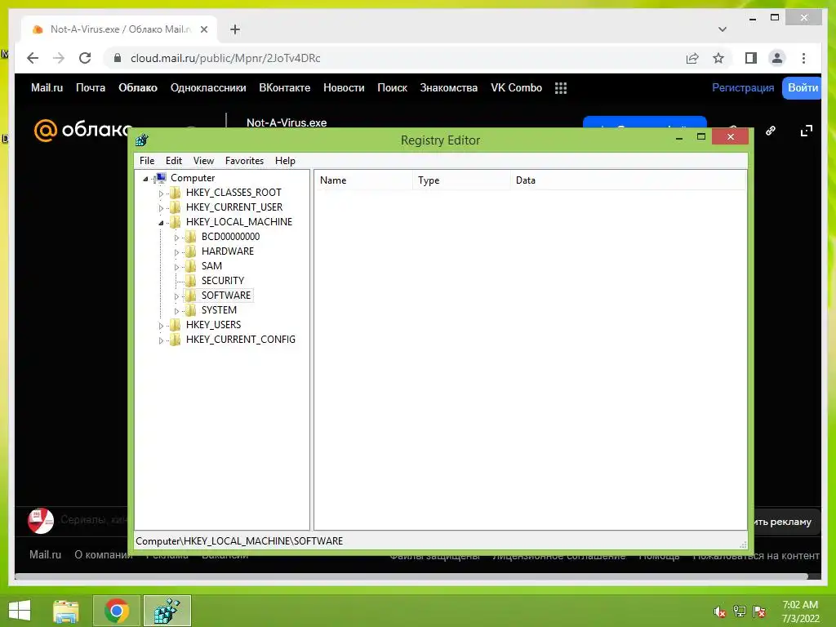Bookmark this page with star icon
The width and height of the screenshot is (836, 627).
(x=718, y=58)
